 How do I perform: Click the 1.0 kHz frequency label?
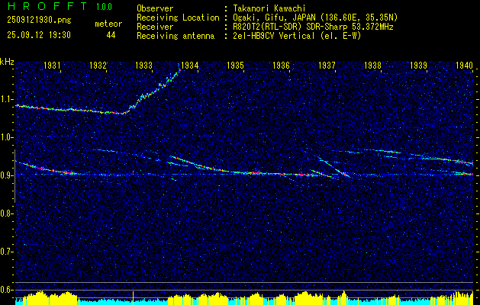click(7, 137)
